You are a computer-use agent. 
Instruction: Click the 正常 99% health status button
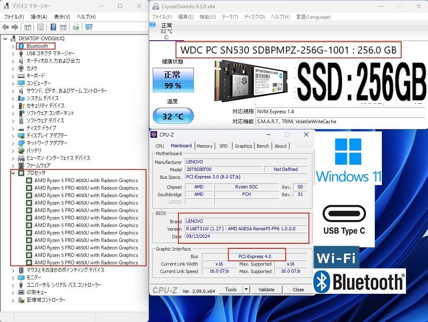coord(173,80)
